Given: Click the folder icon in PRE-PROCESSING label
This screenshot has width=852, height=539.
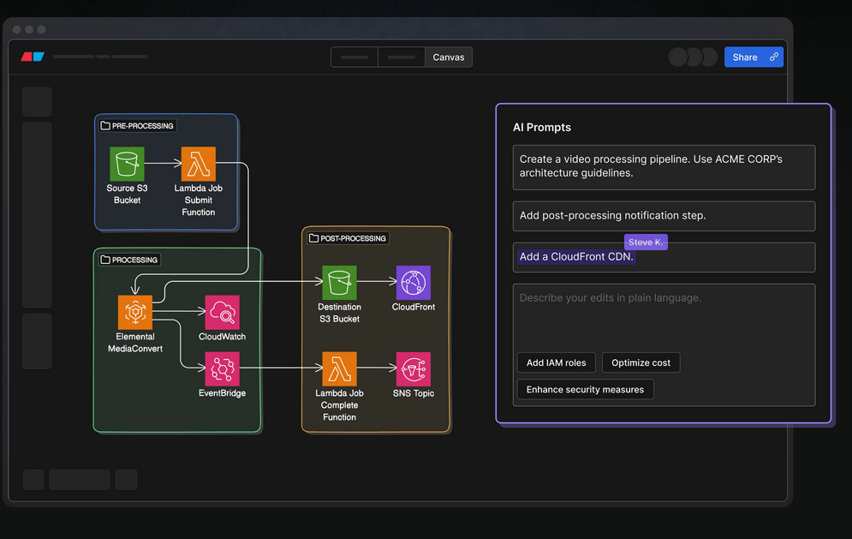Looking at the screenshot, I should tap(105, 126).
